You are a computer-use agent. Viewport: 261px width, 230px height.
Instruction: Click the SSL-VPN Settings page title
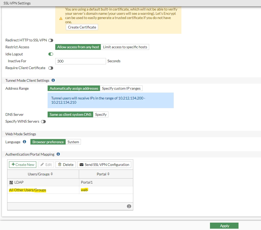pyautogui.click(x=17, y=3)
